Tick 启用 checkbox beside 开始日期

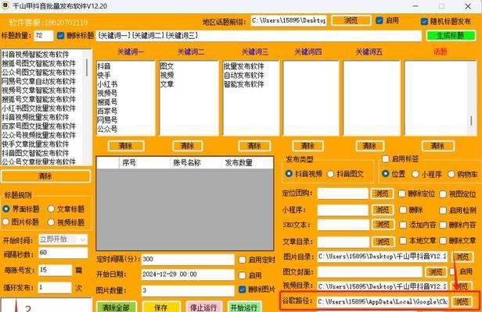pyautogui.click(x=243, y=275)
